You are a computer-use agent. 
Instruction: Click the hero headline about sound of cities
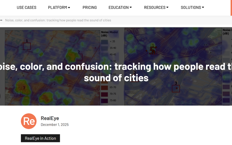coord(116,72)
